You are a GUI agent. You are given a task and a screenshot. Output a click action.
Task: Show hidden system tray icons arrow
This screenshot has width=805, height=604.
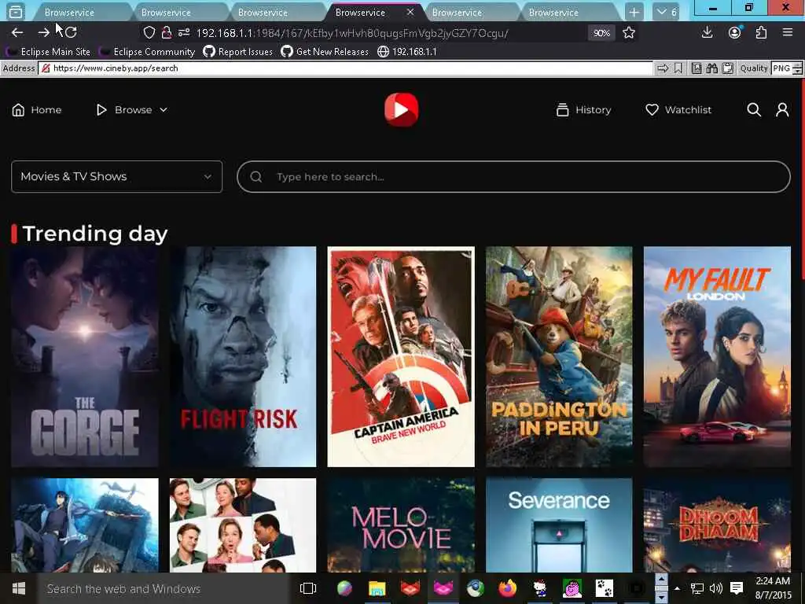[x=677, y=588]
